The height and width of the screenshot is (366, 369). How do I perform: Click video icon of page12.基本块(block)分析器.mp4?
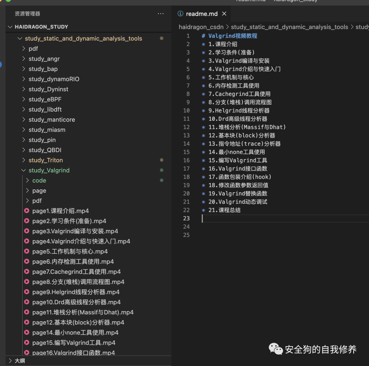(x=27, y=322)
